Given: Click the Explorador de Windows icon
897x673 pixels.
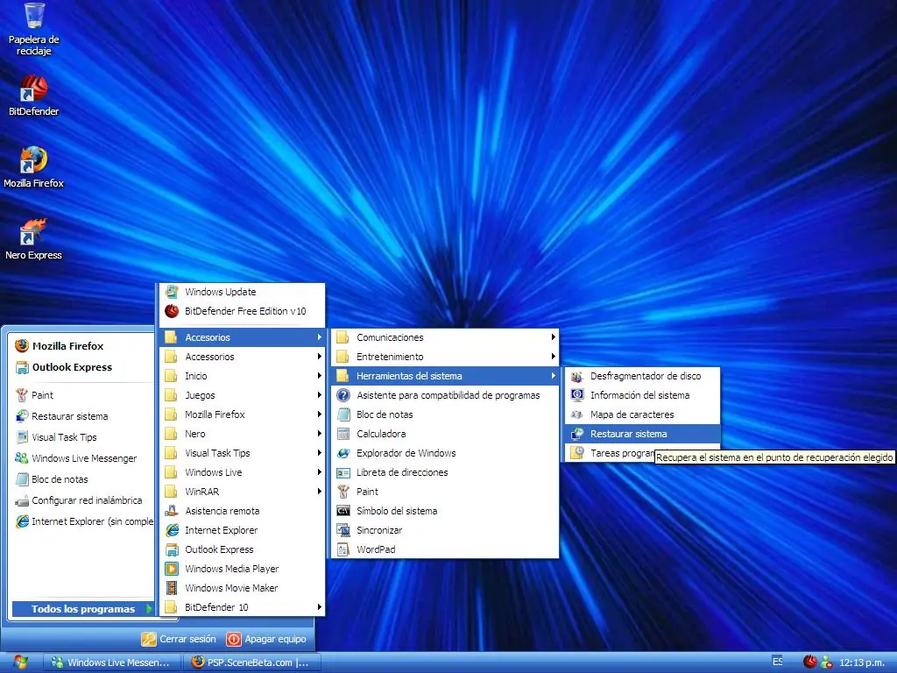Looking at the screenshot, I should [x=343, y=453].
